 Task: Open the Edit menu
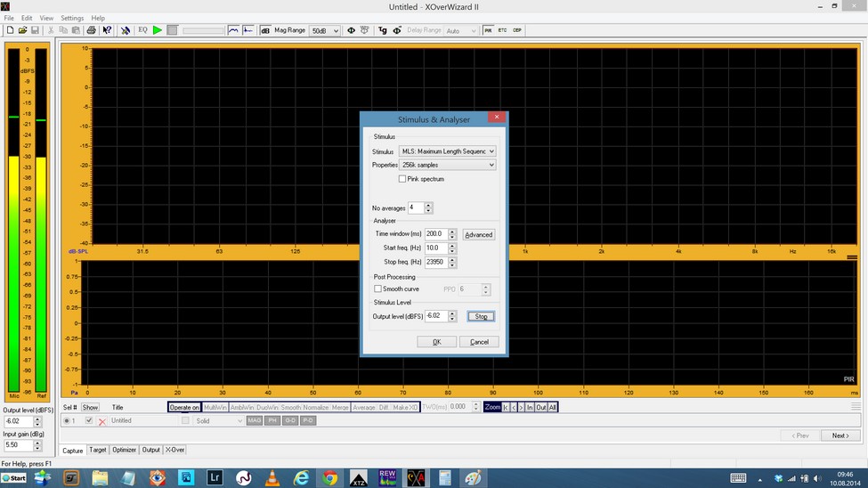pyautogui.click(x=27, y=18)
